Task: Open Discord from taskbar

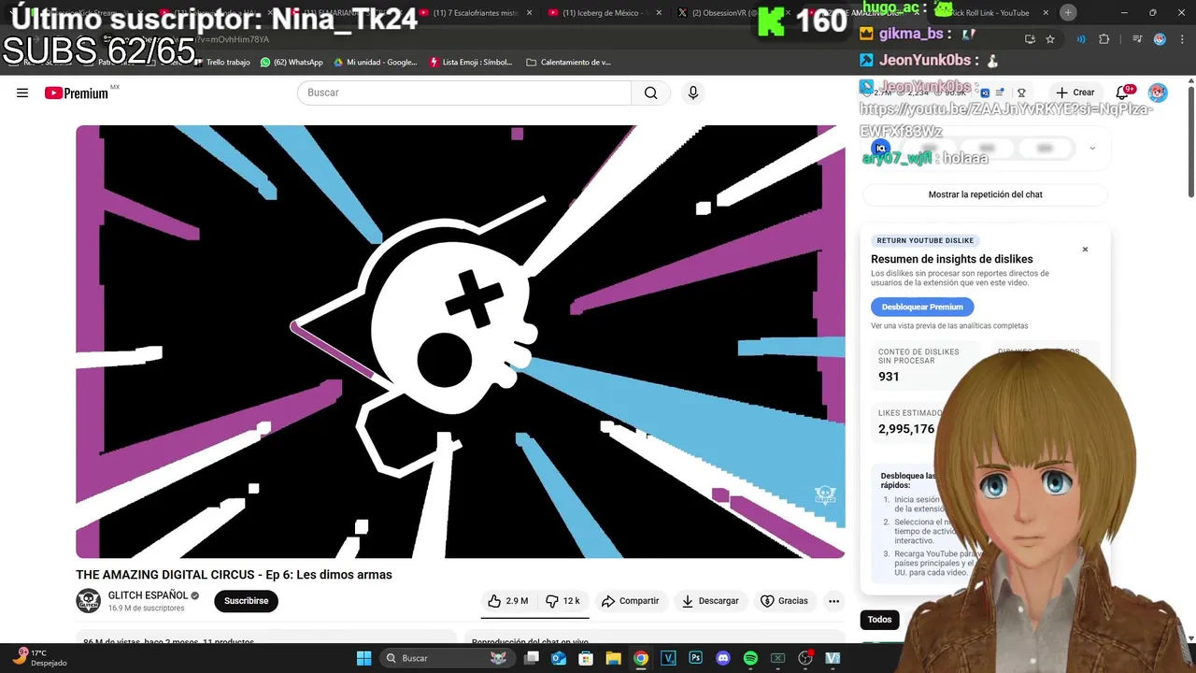Action: [722, 658]
